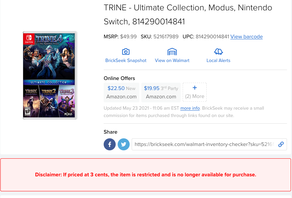Open the View barcode link
This screenshot has height=198, width=292.
click(x=246, y=37)
